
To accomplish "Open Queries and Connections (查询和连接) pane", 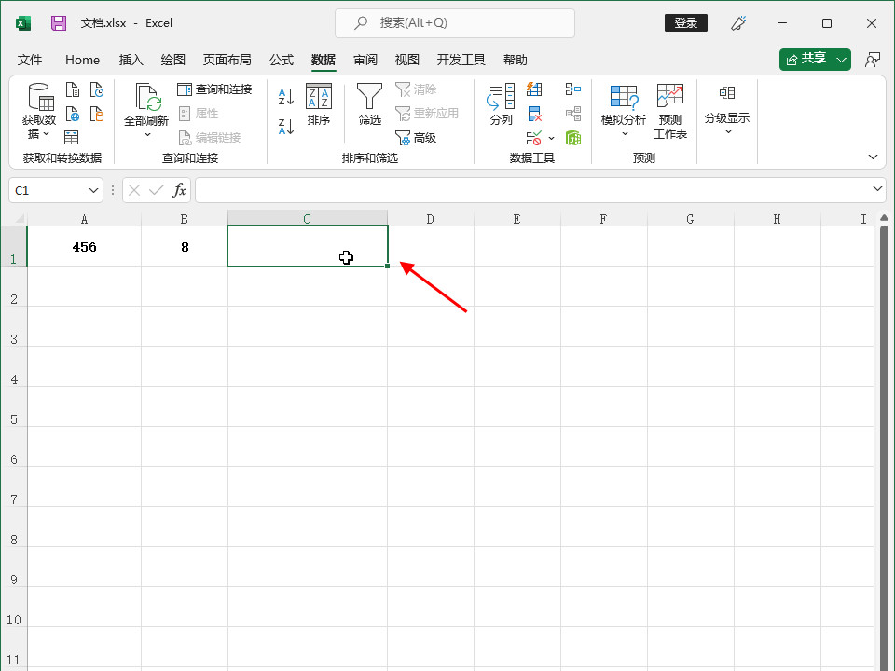I will coord(214,89).
